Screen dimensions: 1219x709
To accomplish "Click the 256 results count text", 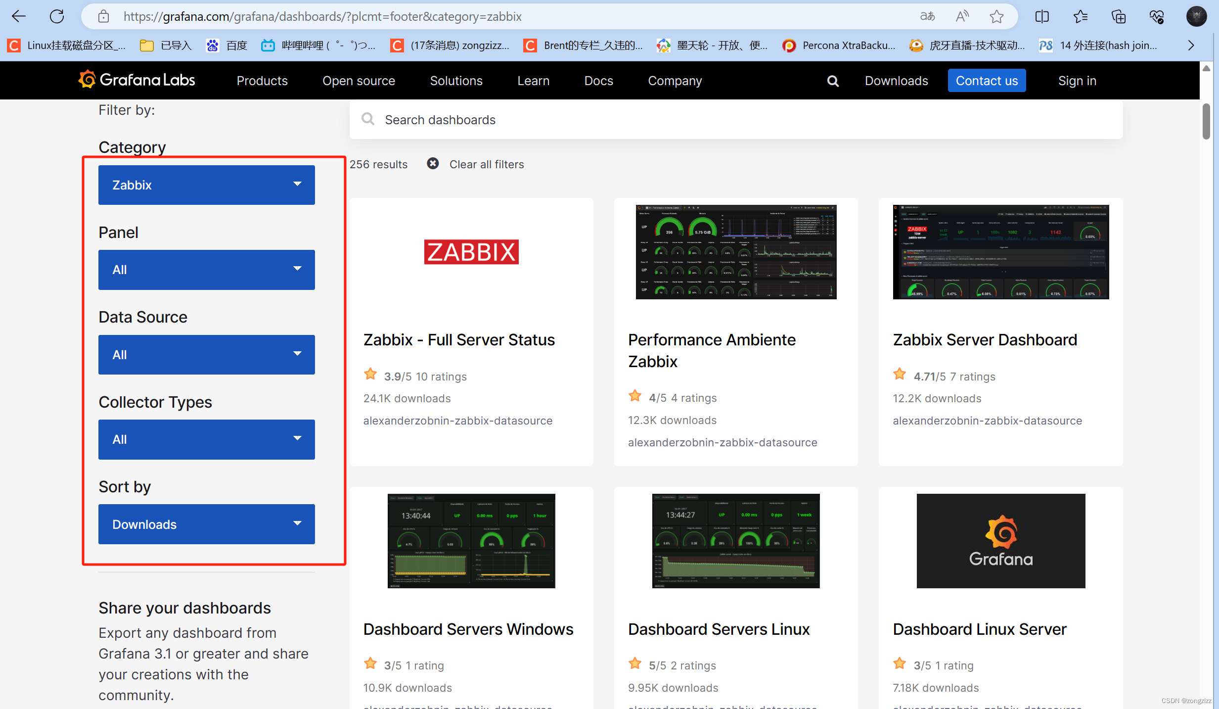I will [x=378, y=164].
